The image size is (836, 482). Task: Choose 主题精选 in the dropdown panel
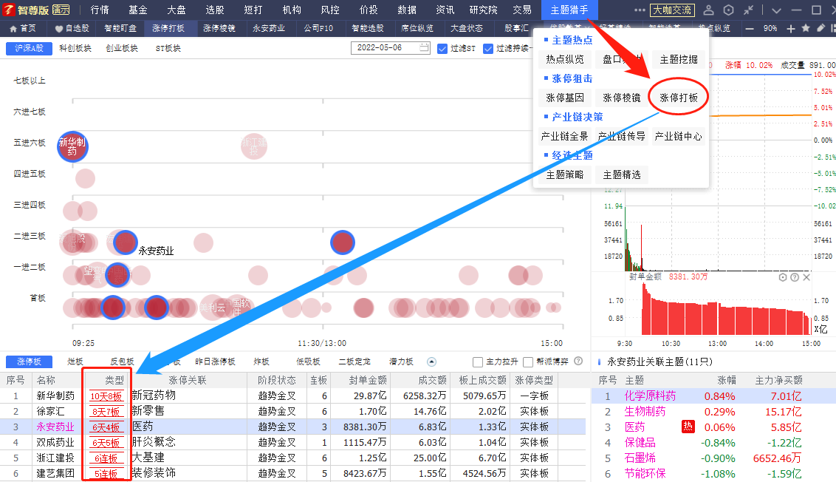click(622, 174)
